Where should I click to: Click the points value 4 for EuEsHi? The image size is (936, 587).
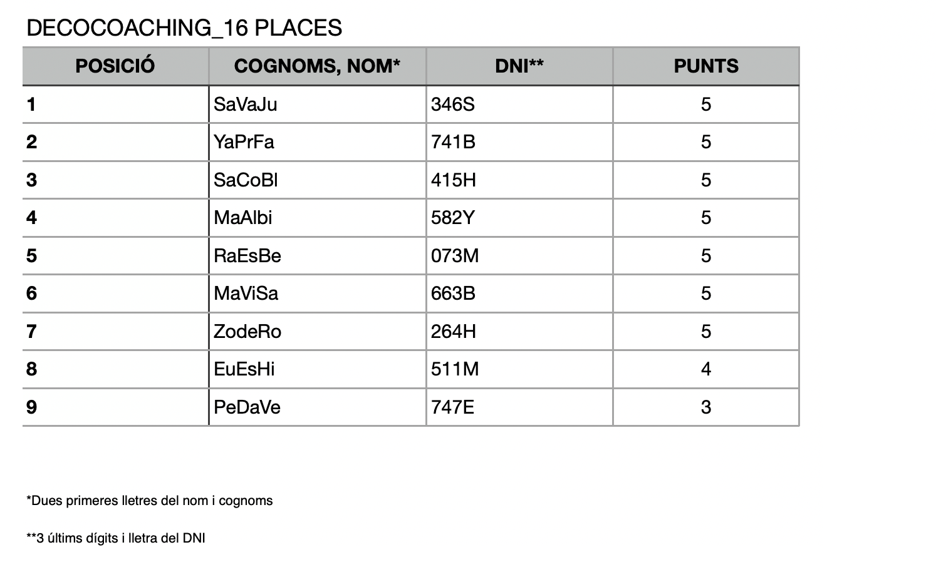coord(706,369)
